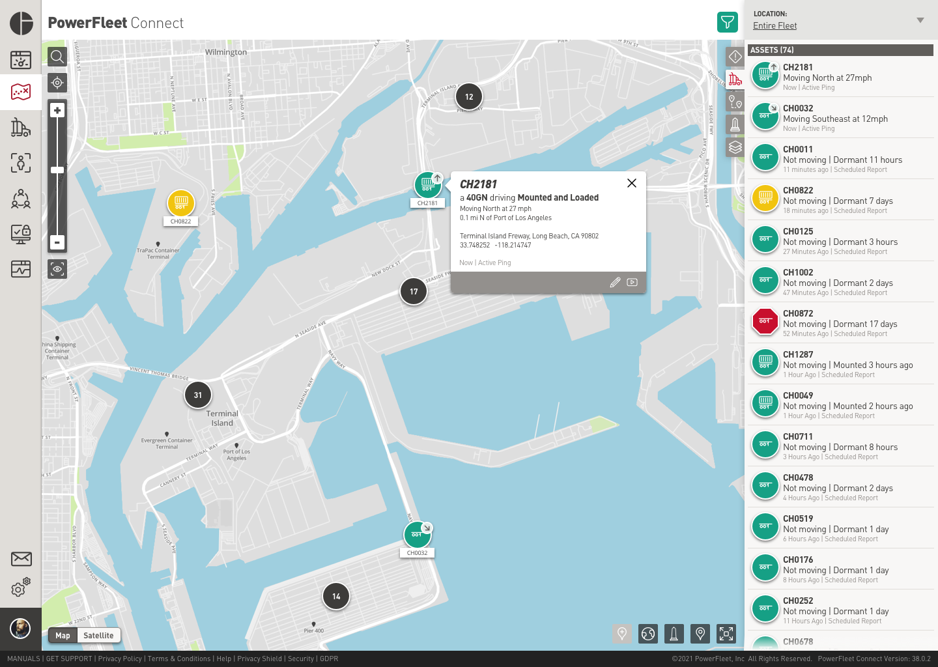Toggle the lighthouse map overlay button
Viewport: 938px width, 667px height.
pyautogui.click(x=674, y=633)
